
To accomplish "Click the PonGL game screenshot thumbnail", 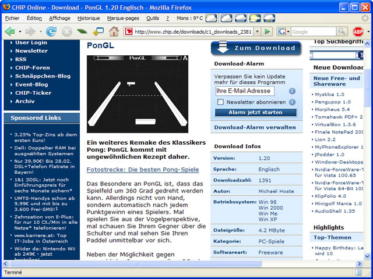I will pos(138,94).
